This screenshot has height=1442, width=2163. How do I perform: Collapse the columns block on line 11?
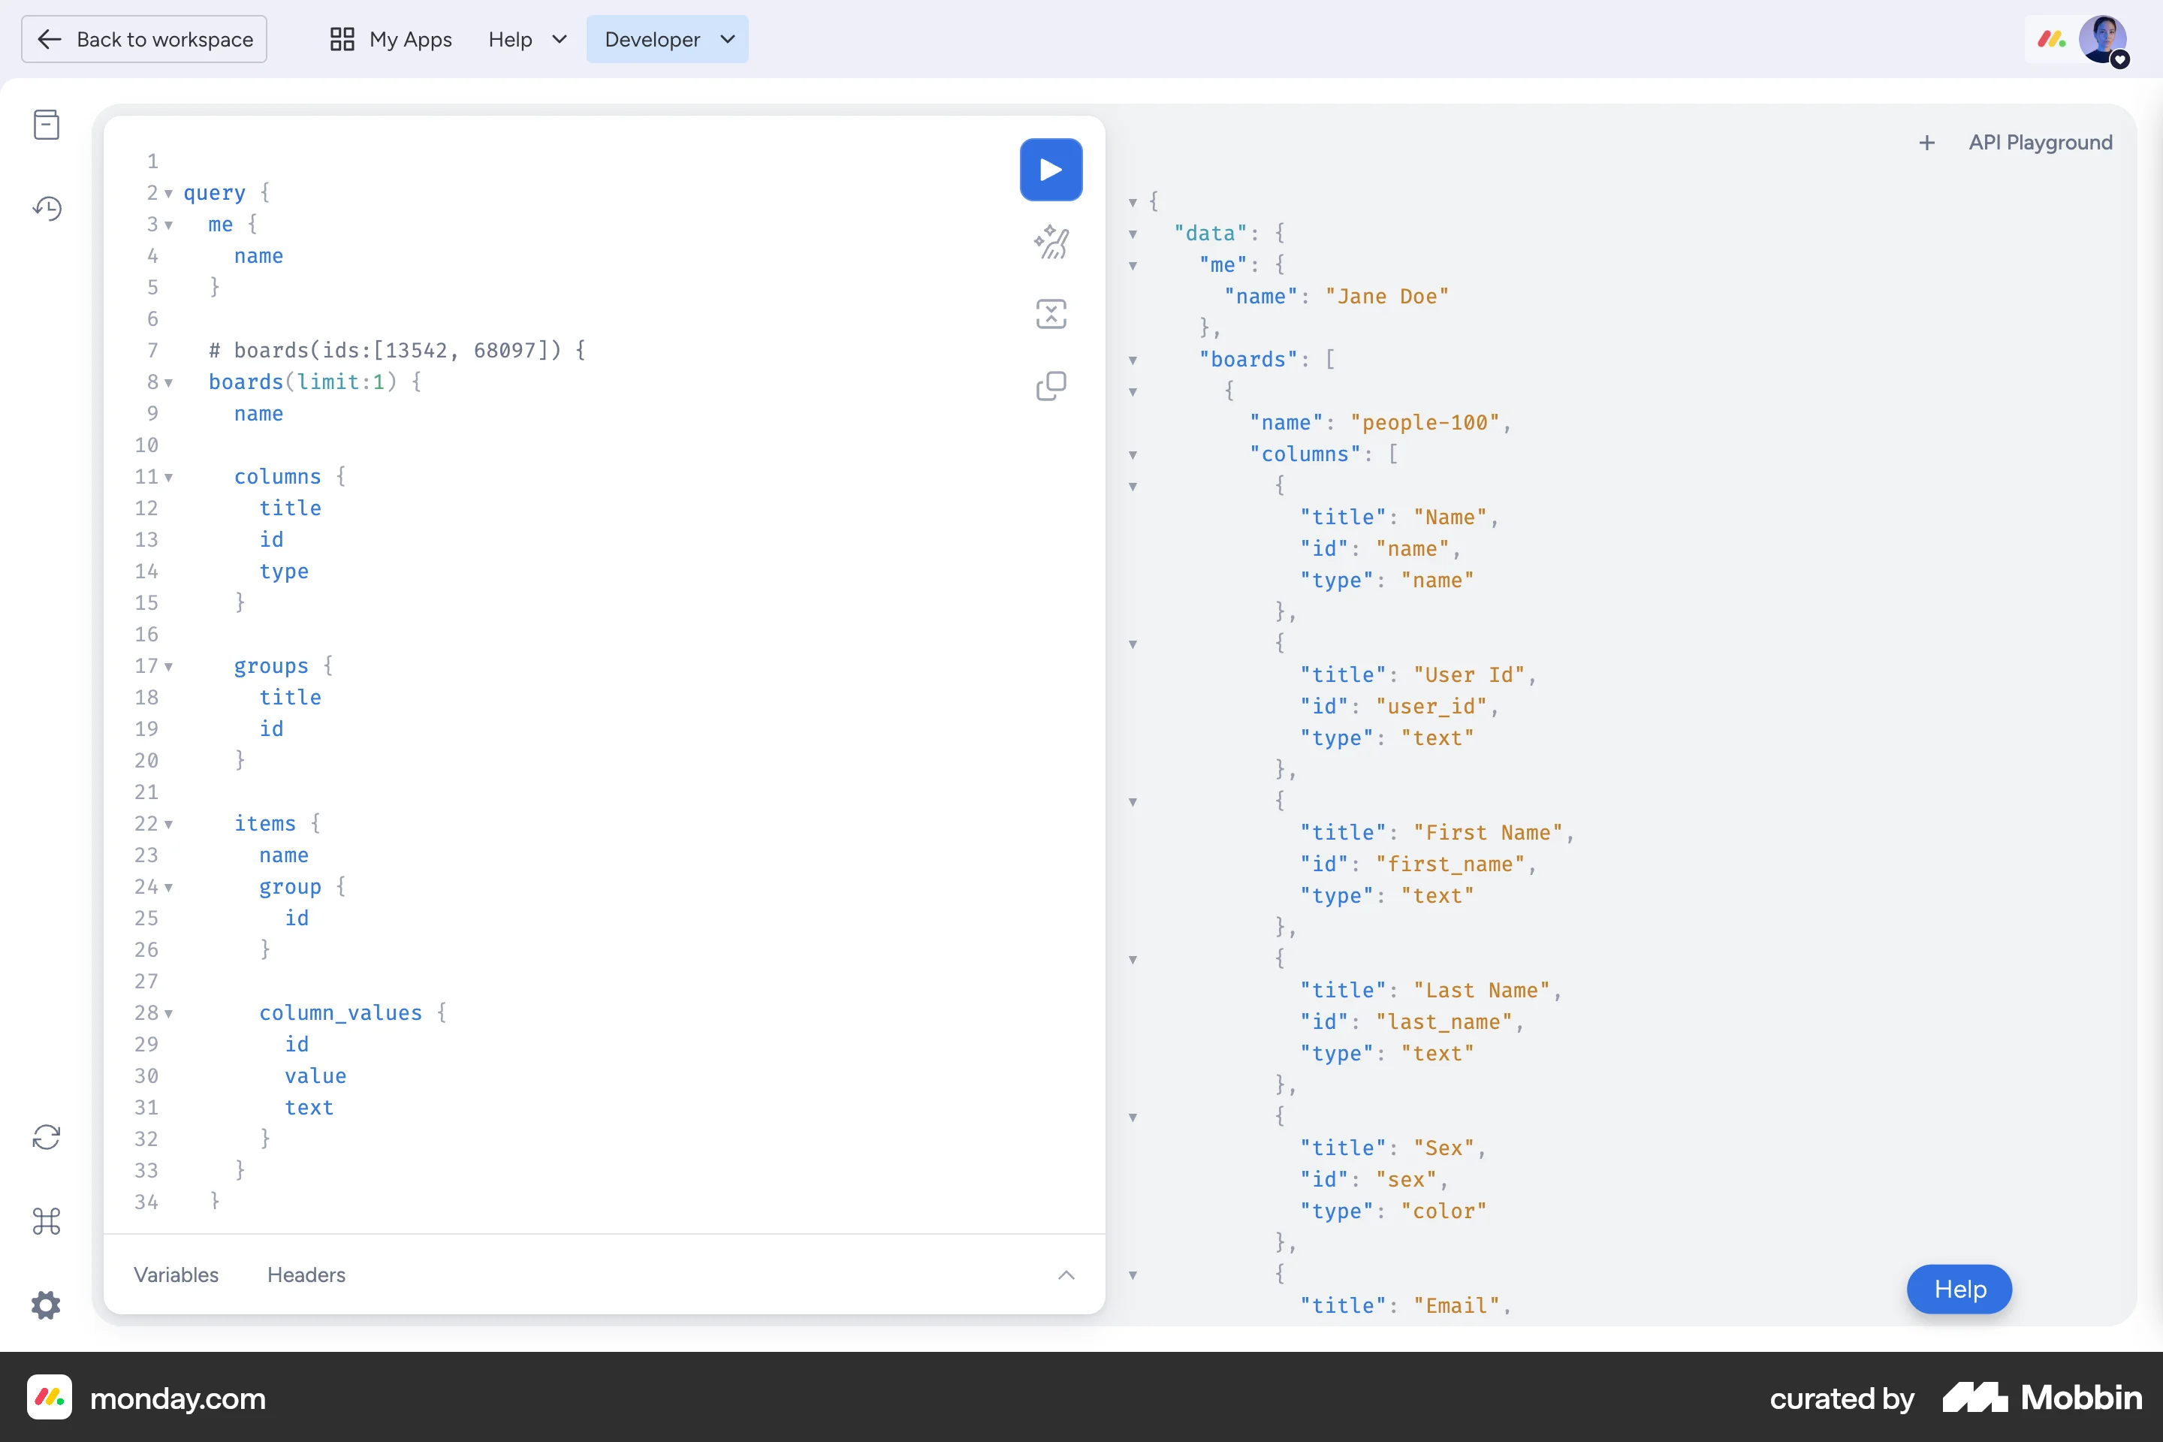pos(168,478)
